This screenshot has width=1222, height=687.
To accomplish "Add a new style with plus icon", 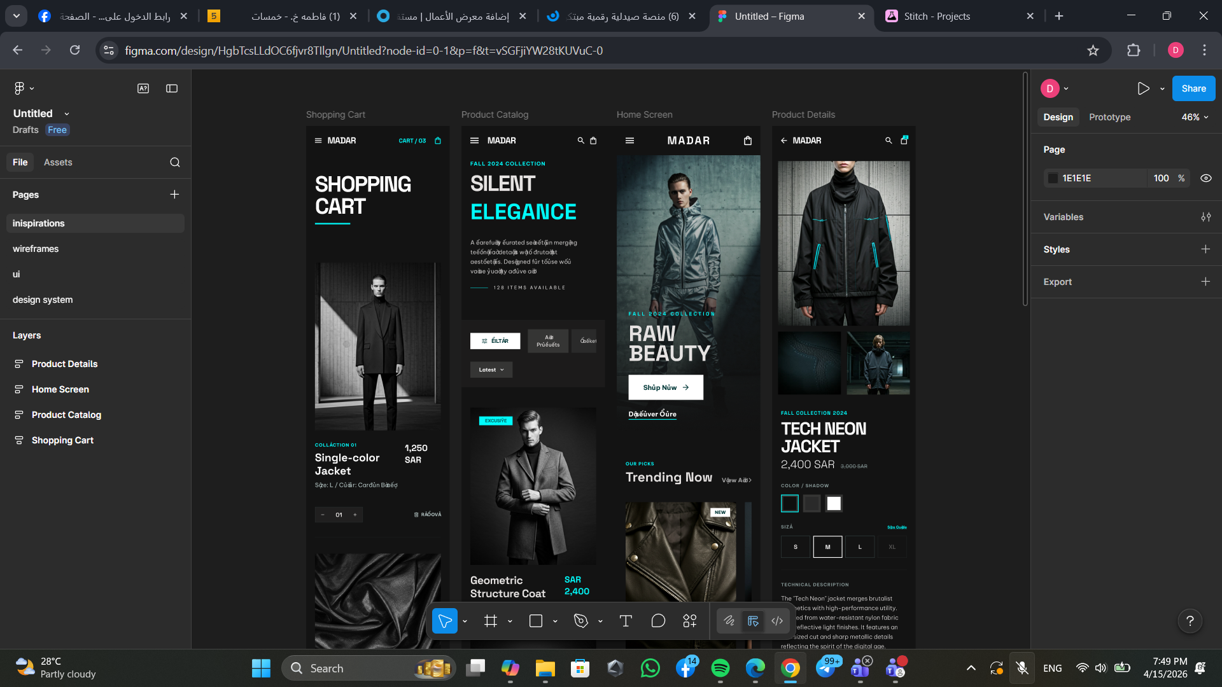I will click(1205, 249).
